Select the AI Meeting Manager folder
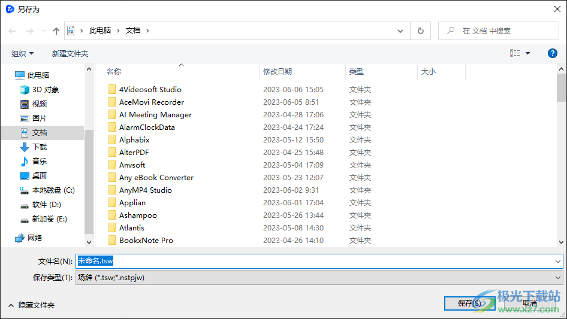 point(150,114)
